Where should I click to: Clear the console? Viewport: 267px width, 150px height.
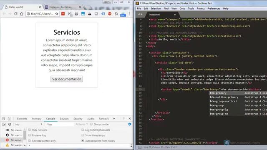point(10,124)
